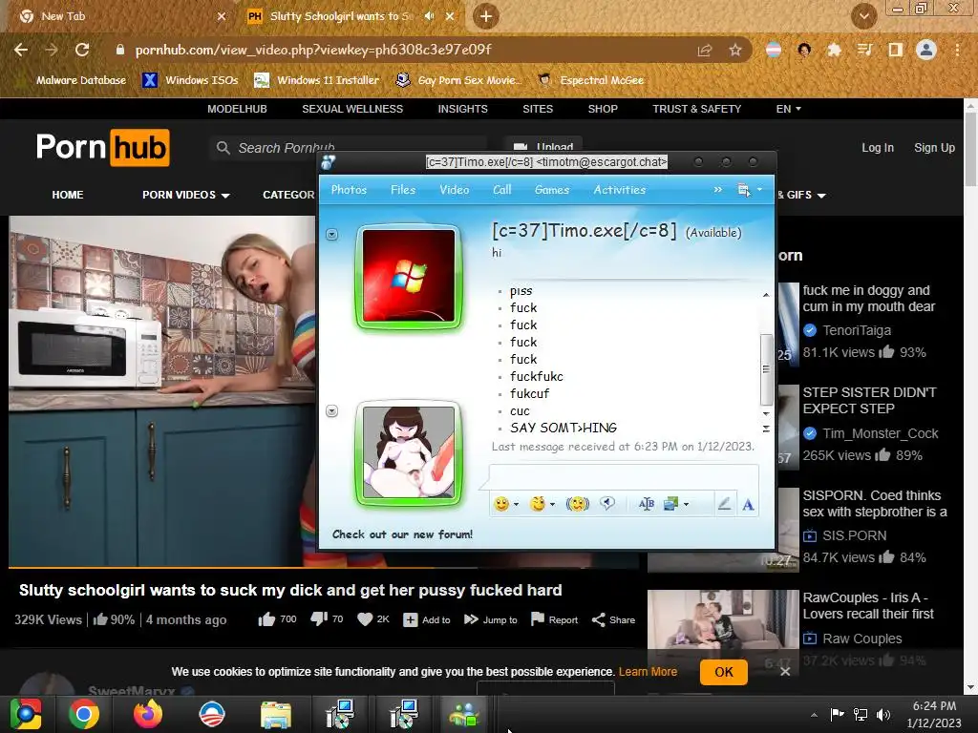Viewport: 978px width, 733px height.
Task: Click the chat history scrollbar thumb
Action: tap(767, 369)
